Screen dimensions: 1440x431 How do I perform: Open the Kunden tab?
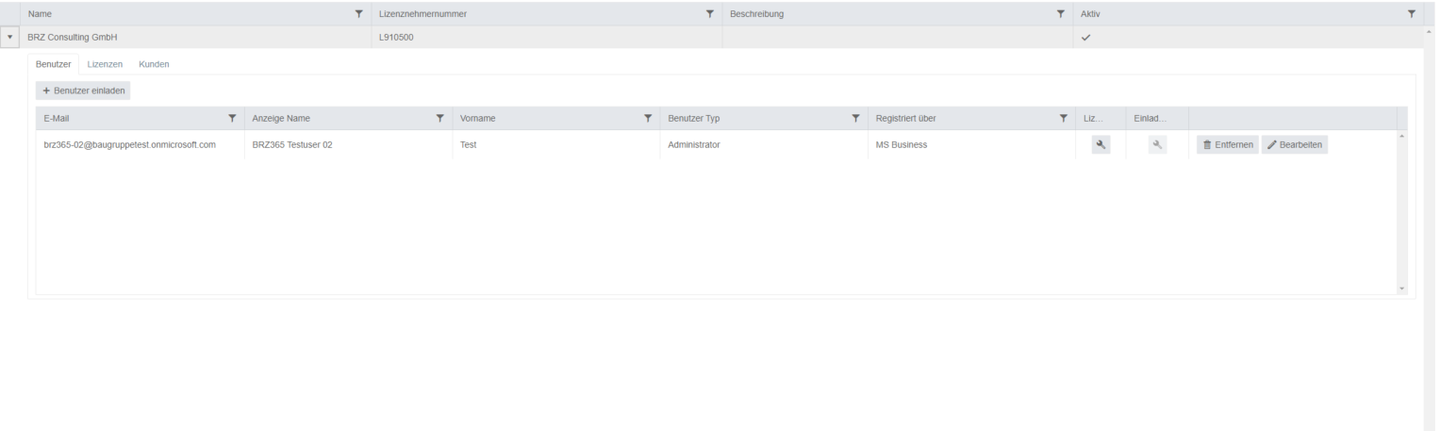coord(154,64)
